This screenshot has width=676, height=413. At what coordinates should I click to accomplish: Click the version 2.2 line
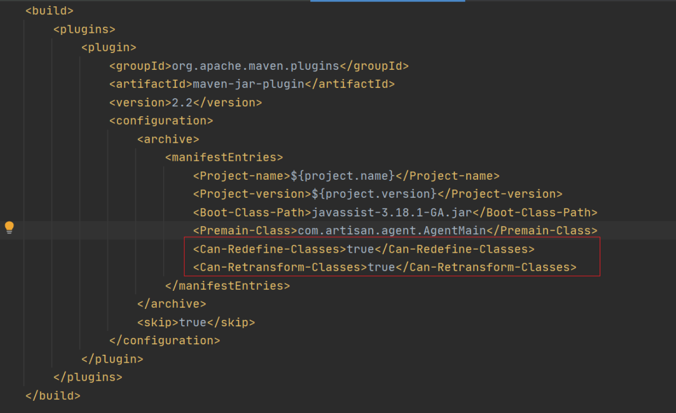pos(185,102)
